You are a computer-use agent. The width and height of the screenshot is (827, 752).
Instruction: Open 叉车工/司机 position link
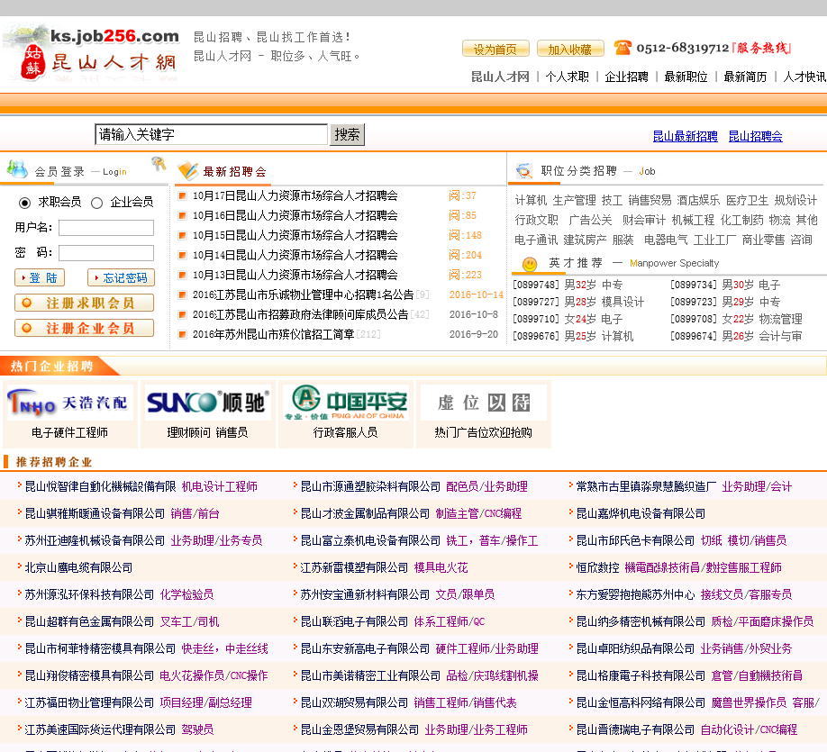pyautogui.click(x=189, y=621)
